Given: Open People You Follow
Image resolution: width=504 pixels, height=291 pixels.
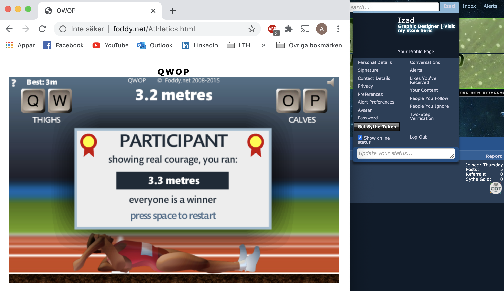Looking at the screenshot, I should point(429,98).
